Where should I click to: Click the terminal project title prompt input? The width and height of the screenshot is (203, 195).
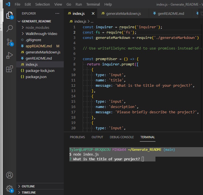(143, 159)
